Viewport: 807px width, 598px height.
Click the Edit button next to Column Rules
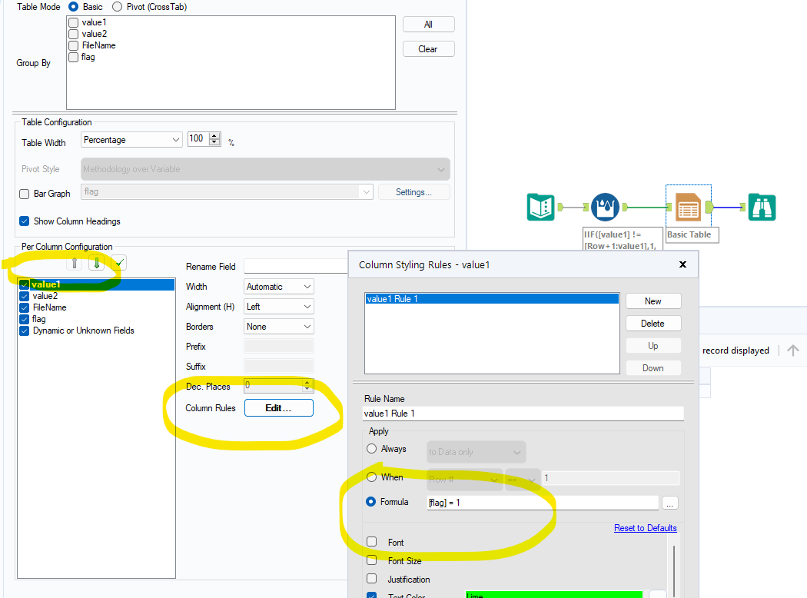[x=278, y=407]
